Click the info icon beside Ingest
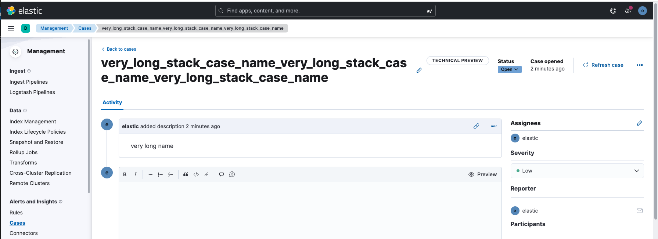658x239 pixels. point(29,71)
